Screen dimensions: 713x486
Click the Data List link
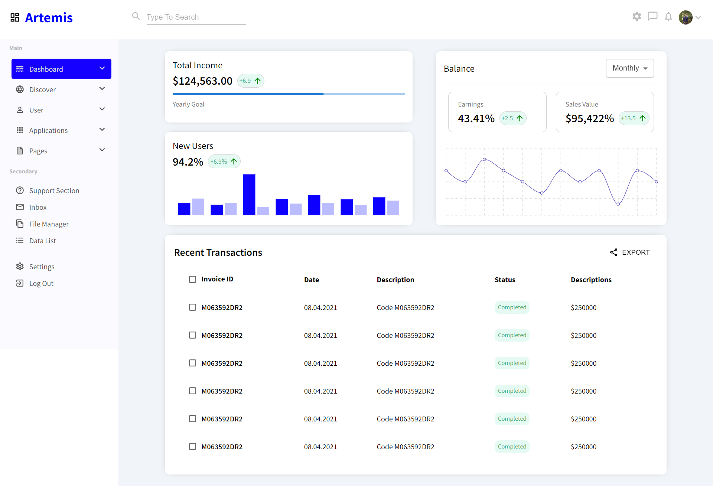(x=42, y=241)
